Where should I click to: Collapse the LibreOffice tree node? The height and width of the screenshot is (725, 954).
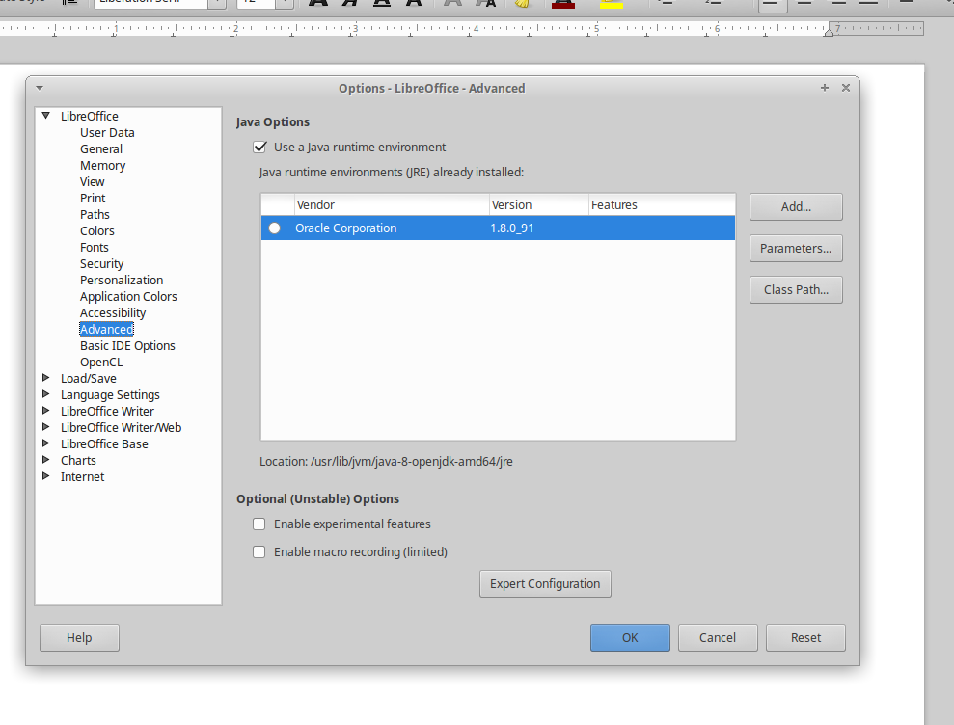(45, 115)
